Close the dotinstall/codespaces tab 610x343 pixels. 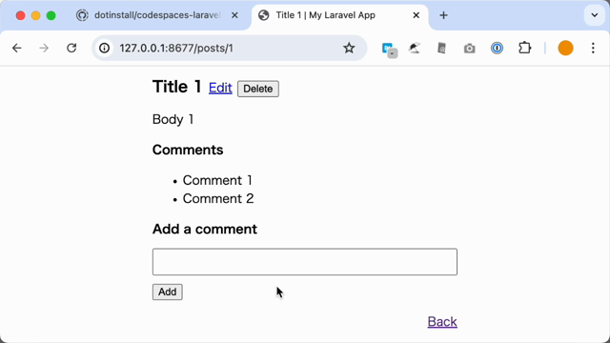[x=234, y=15]
